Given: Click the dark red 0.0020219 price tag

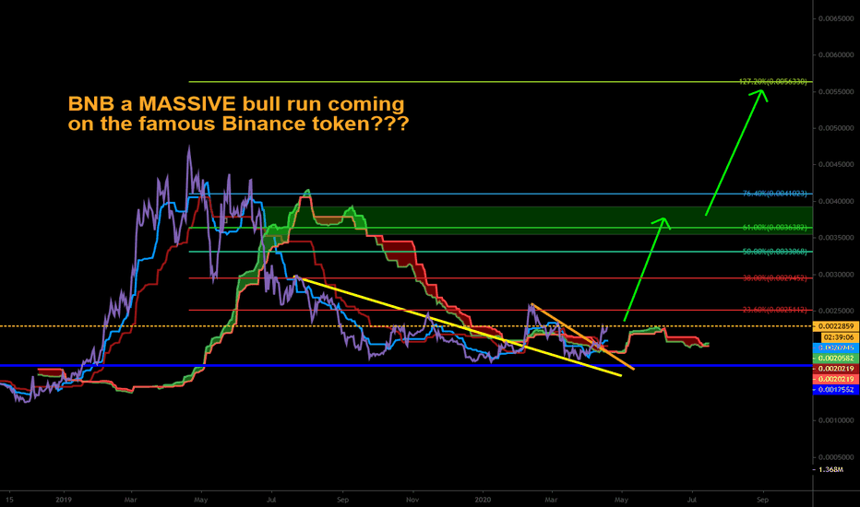Looking at the screenshot, I should (x=836, y=369).
